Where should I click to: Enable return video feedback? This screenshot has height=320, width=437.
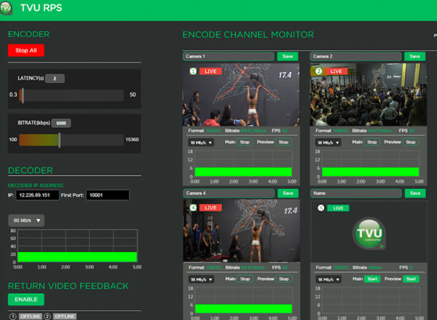(26, 300)
